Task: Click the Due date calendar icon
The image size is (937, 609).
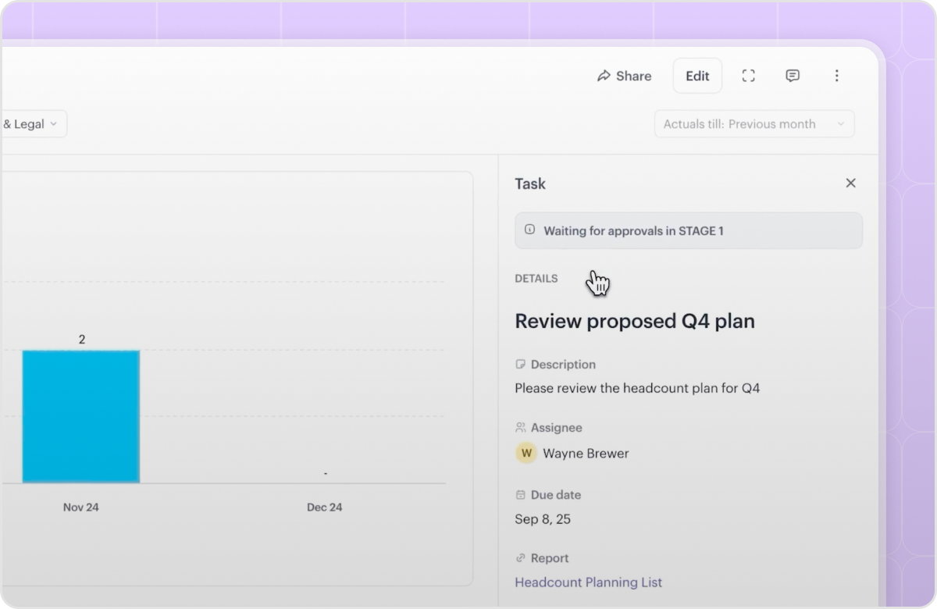Action: point(521,495)
